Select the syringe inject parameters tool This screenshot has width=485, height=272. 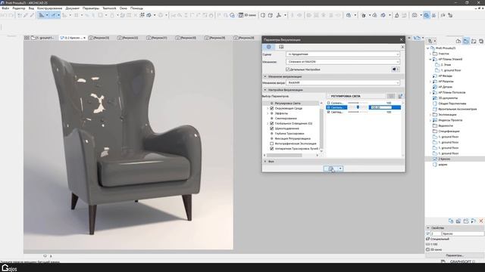pyautogui.click(x=32, y=15)
